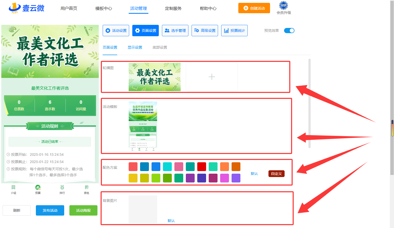394x228 pixels.
Task: Open the 选手管理 section button
Action: point(175,31)
